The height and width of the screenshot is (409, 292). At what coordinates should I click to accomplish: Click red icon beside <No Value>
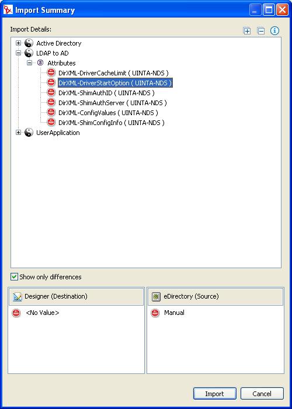pyautogui.click(x=16, y=313)
